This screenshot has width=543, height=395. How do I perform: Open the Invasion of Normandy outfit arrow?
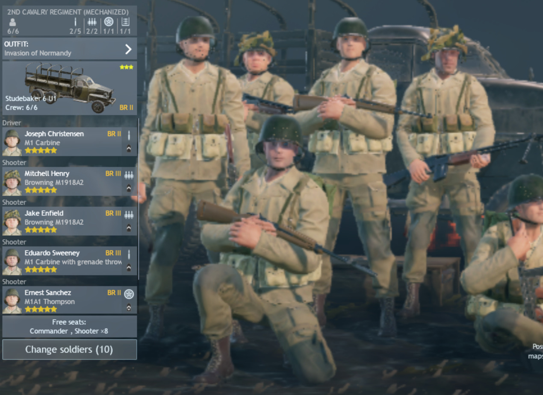pyautogui.click(x=128, y=49)
